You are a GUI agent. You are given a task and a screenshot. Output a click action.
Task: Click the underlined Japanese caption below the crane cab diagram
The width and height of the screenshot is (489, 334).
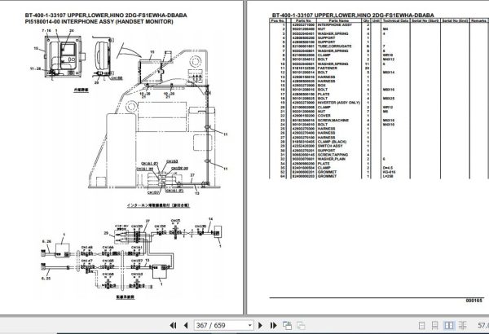(x=158, y=205)
